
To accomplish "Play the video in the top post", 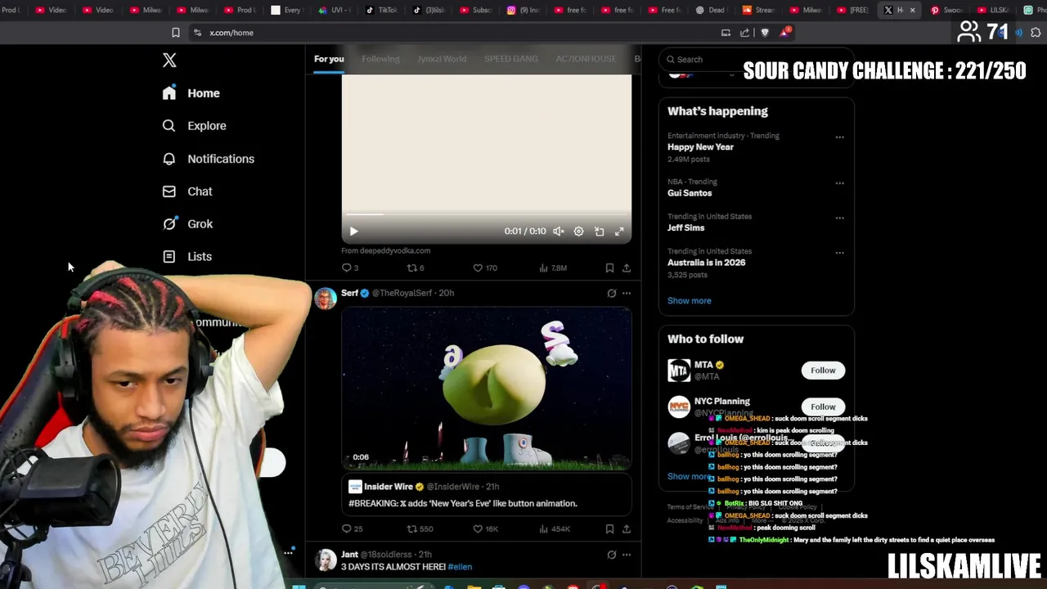I will coord(353,232).
